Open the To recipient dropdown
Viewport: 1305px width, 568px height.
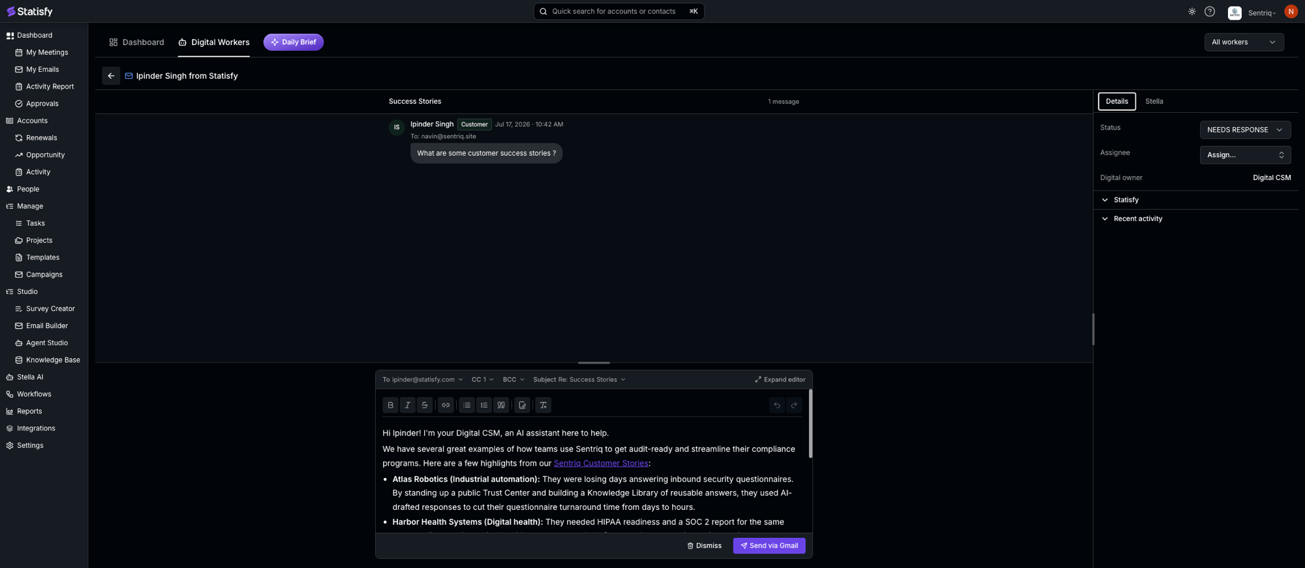coord(423,380)
